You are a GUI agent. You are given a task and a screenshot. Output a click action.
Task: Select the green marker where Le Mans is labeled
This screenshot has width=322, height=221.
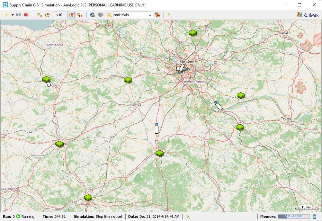(x=59, y=144)
